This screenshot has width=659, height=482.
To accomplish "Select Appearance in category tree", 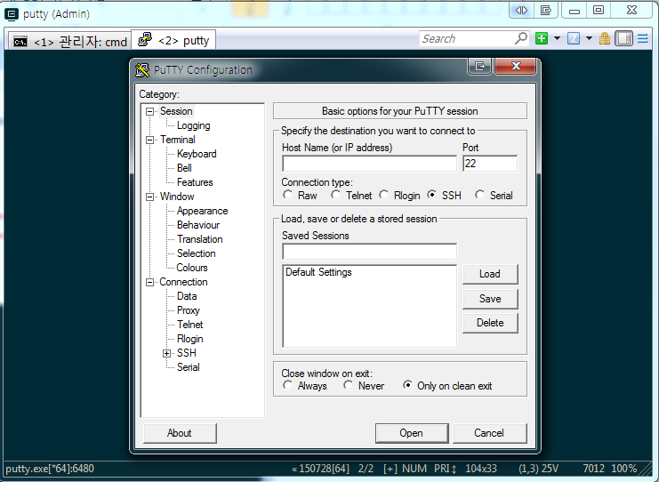I will (x=202, y=211).
